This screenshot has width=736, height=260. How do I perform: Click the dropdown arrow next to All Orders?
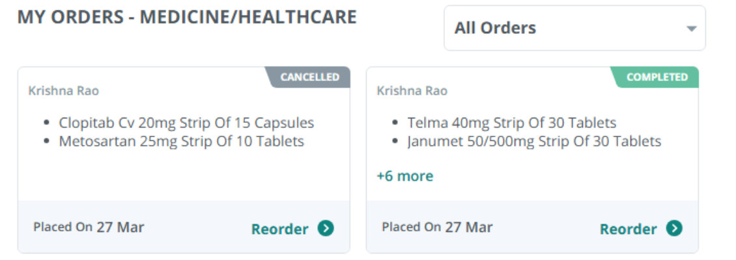pos(691,29)
